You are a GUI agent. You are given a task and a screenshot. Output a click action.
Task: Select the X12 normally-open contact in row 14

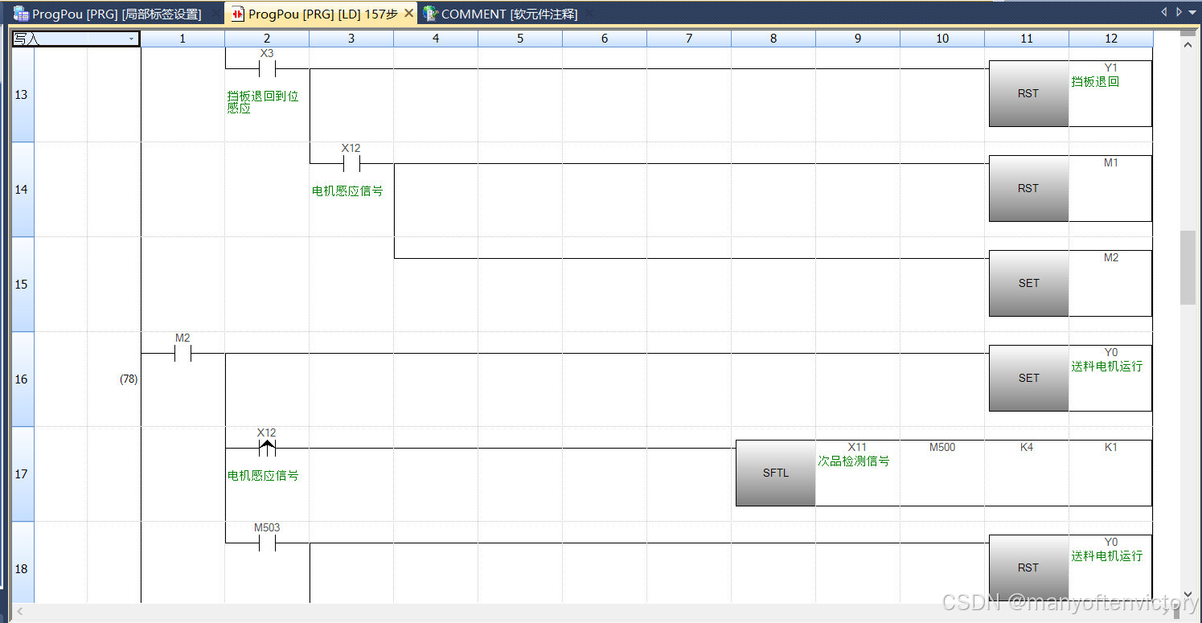(x=351, y=163)
